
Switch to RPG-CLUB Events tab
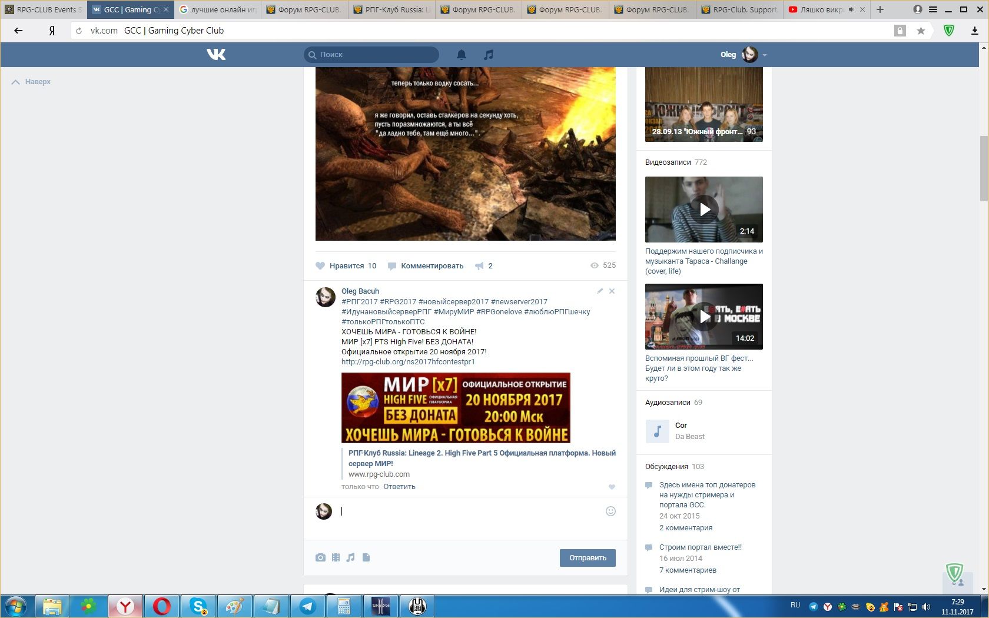(44, 9)
